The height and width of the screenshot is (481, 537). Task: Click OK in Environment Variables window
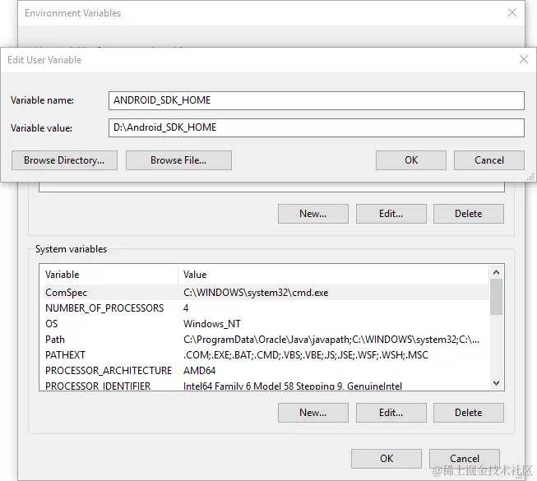[387, 459]
